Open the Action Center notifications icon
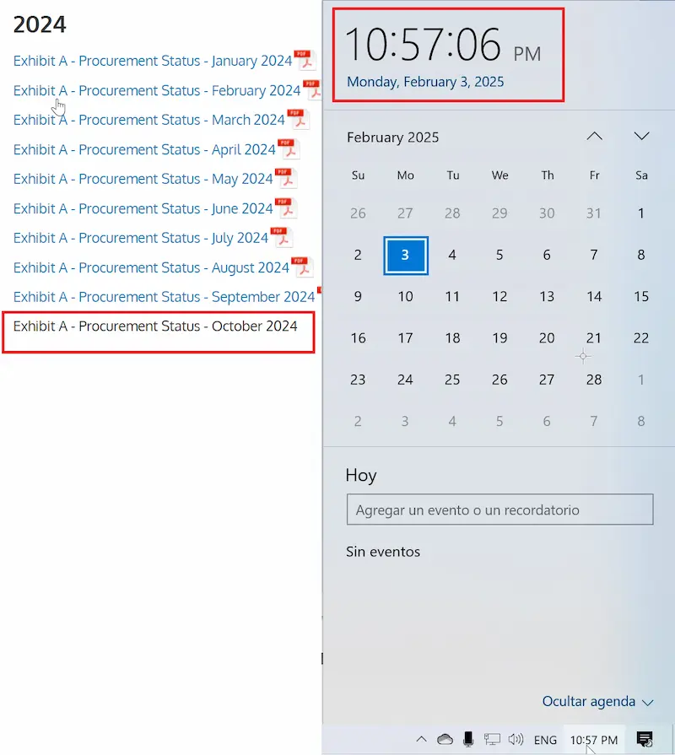The width and height of the screenshot is (675, 755). (645, 739)
